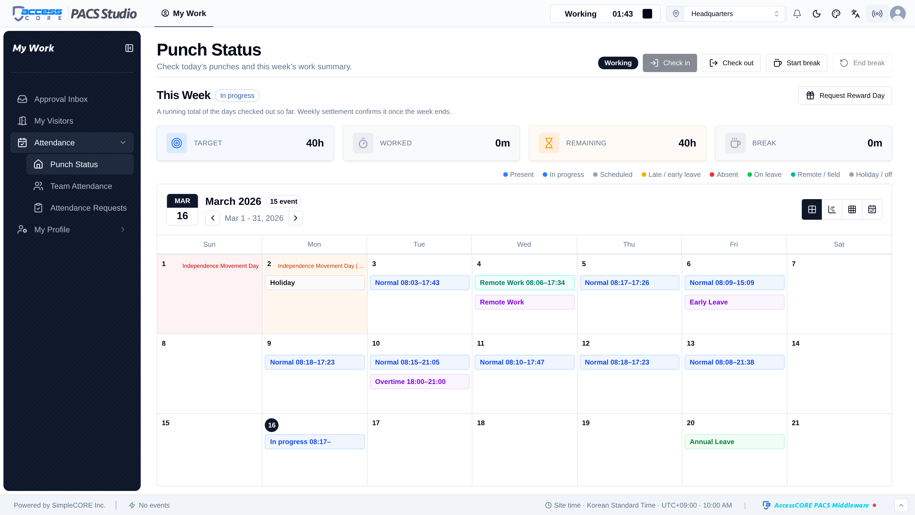The height and width of the screenshot is (515, 915).
Task: Open the theme palette icon
Action: point(836,14)
